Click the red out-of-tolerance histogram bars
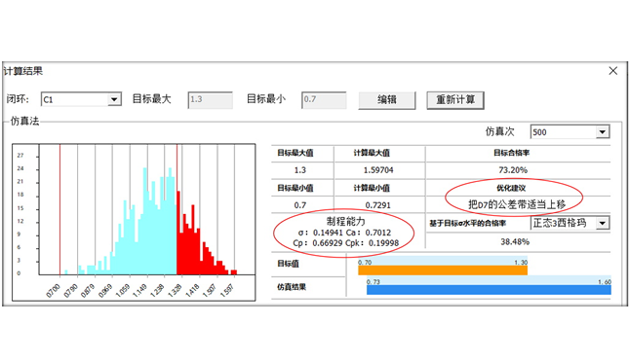Image resolution: width=629 pixels, height=360 pixels. (x=206, y=239)
